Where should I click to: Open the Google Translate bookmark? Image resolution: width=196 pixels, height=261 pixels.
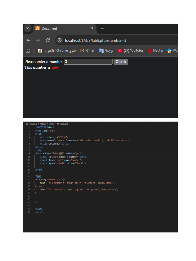106,51
